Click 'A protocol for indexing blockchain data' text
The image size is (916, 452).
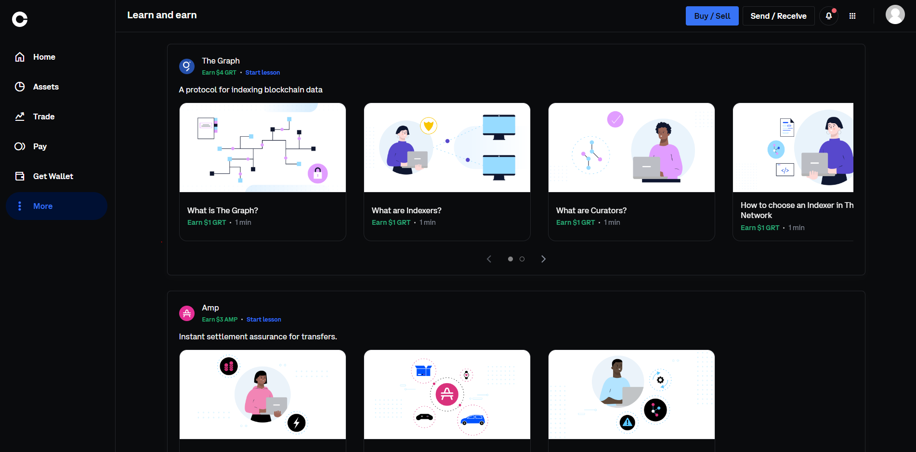coord(251,90)
